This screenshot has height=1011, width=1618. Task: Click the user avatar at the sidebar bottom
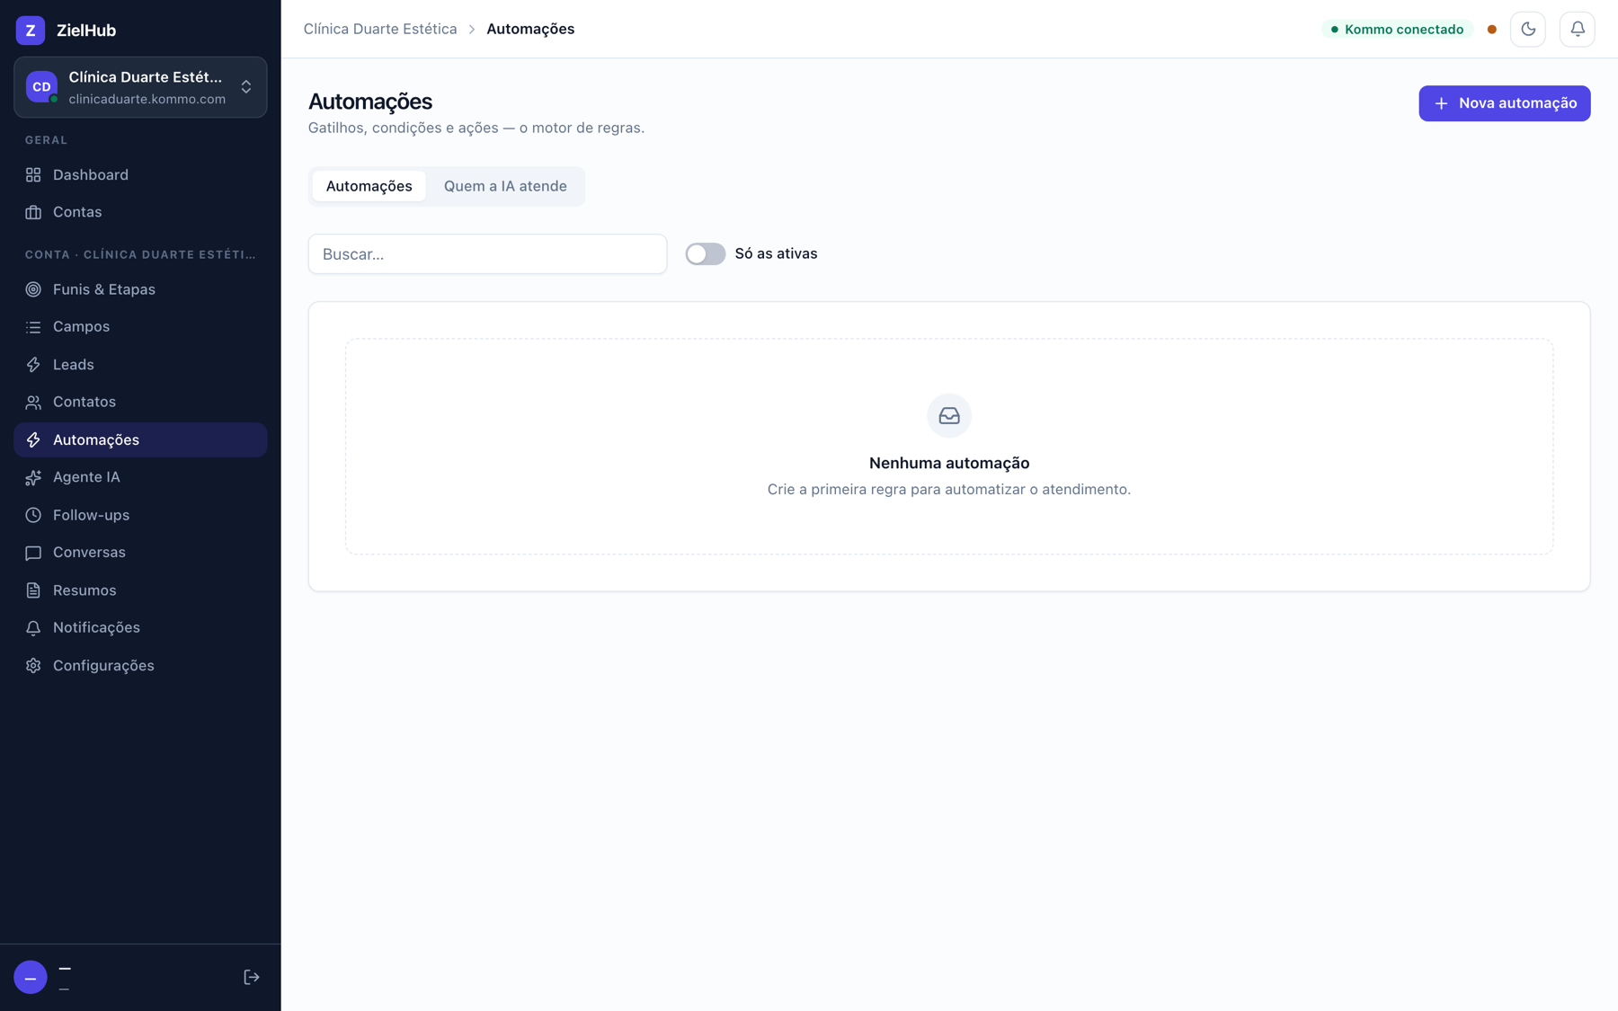tap(31, 977)
